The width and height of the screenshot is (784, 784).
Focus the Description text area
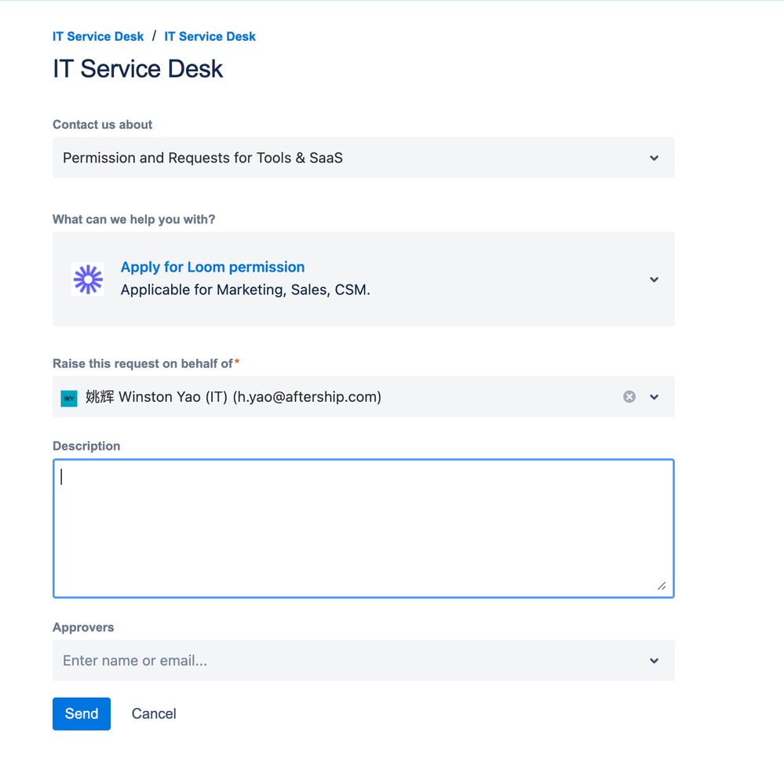[363, 528]
